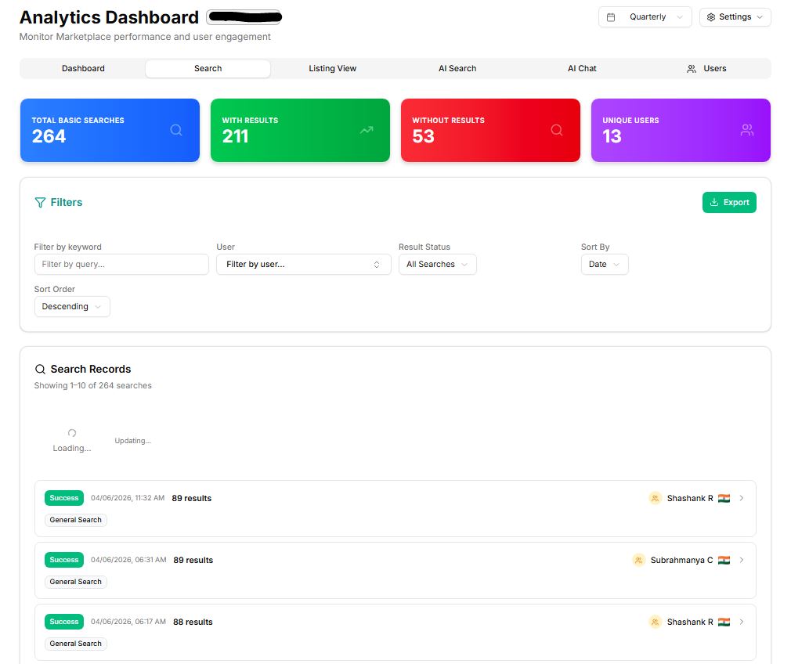Open the Quarterly date range dropdown

coord(645,17)
